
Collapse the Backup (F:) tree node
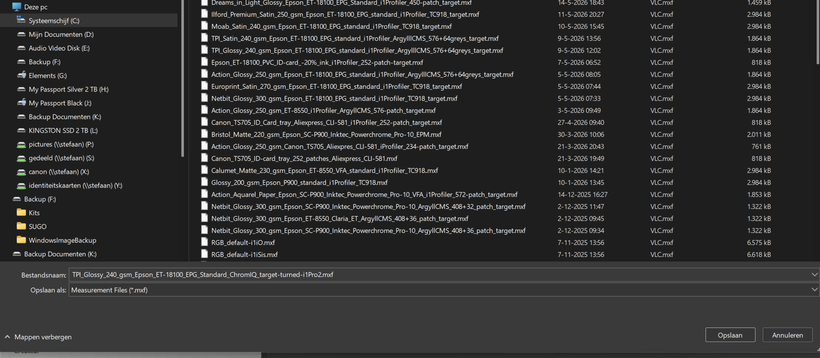coord(6,199)
